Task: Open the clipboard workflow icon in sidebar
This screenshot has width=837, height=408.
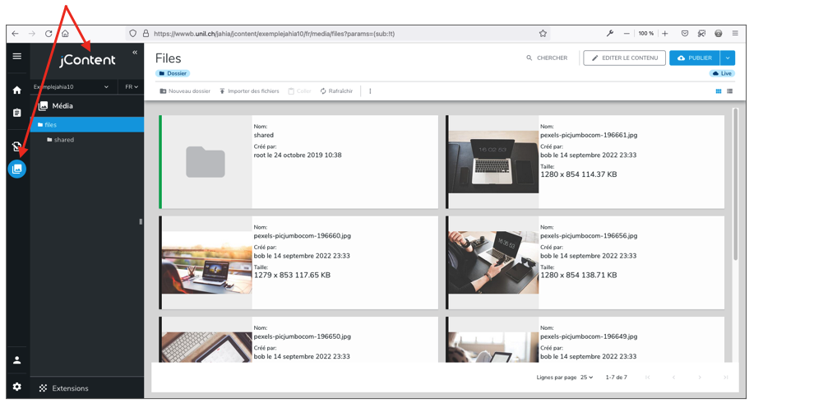Action: coord(17,113)
